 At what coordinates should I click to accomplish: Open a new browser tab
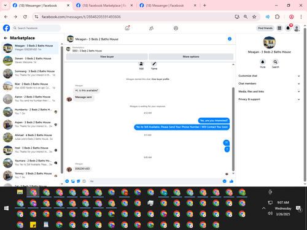point(204,6)
